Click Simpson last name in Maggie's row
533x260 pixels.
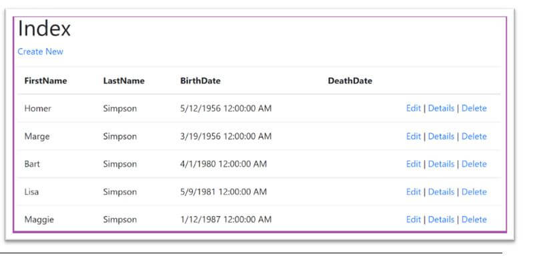click(x=120, y=220)
